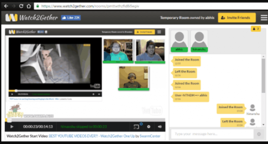The image size is (268, 144).
Task: Click the Left the Room message at 12:56
Action: coord(185,73)
